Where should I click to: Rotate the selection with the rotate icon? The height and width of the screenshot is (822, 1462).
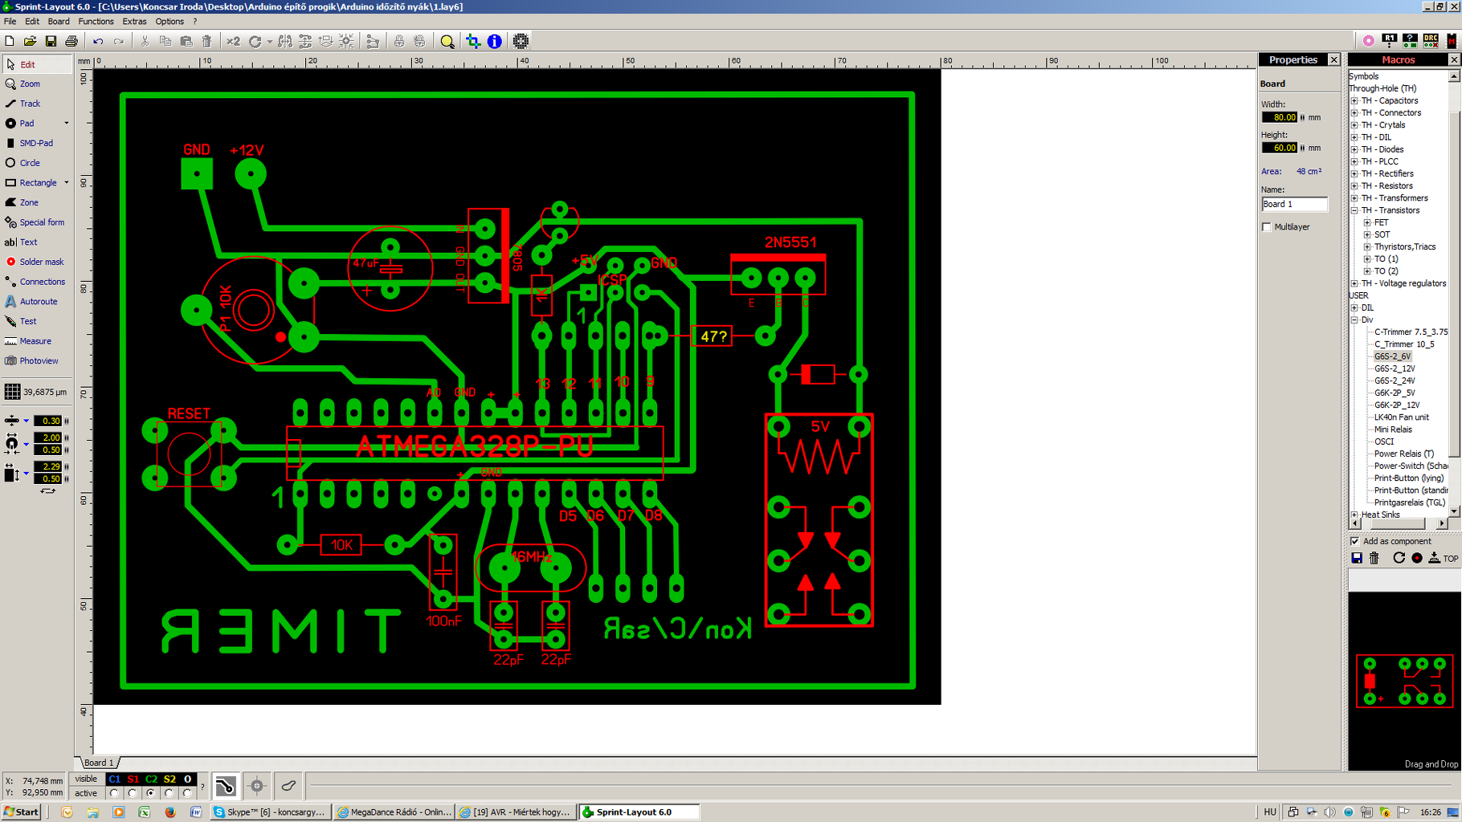[255, 41]
